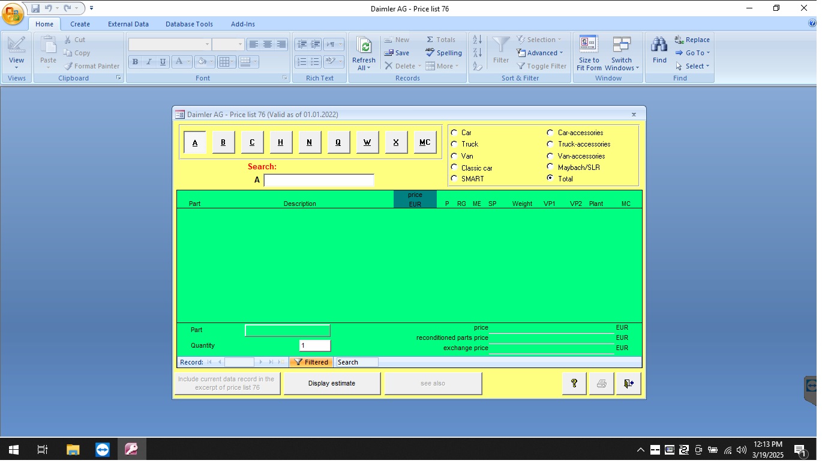Screen dimensions: 822x469
Task: Click the exit door icon button
Action: [628, 384]
